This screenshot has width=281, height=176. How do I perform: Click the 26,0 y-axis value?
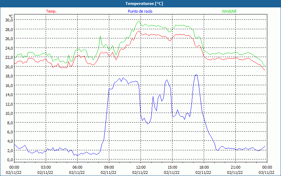point(9,39)
